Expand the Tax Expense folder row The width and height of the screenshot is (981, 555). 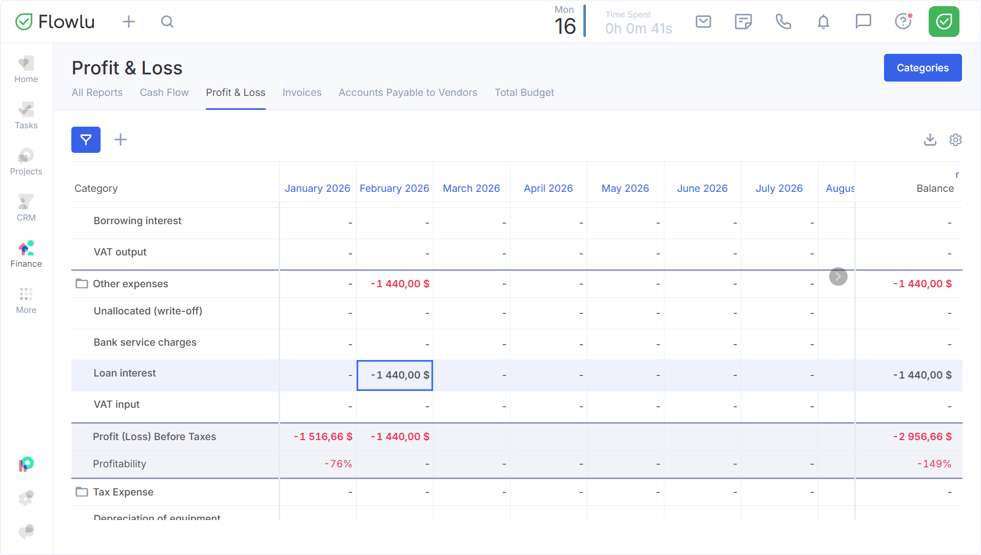click(82, 492)
